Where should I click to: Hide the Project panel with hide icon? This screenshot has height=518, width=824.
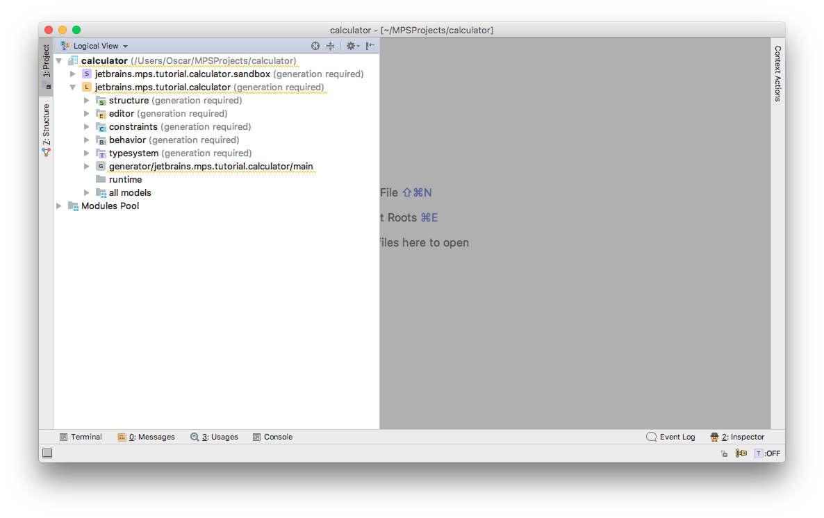click(x=370, y=46)
